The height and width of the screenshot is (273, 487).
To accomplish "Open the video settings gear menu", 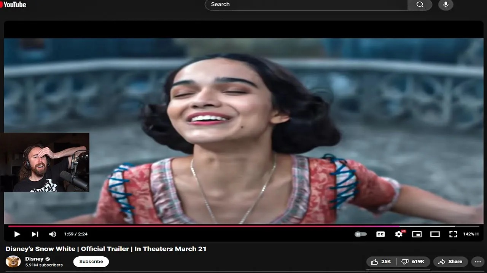I will click(399, 234).
